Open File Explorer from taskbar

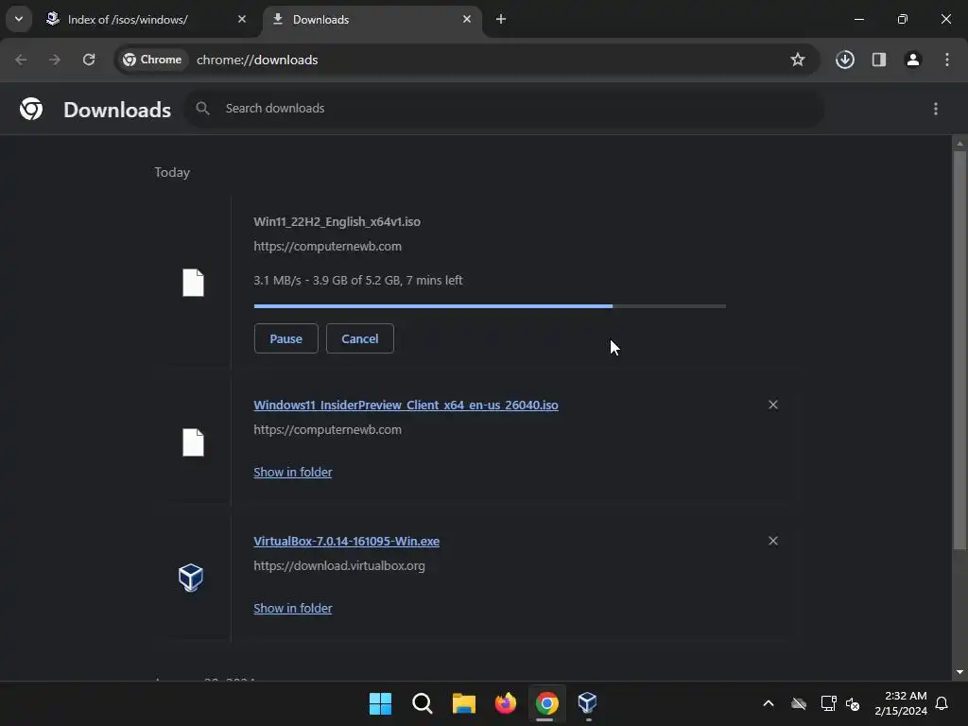pyautogui.click(x=463, y=703)
